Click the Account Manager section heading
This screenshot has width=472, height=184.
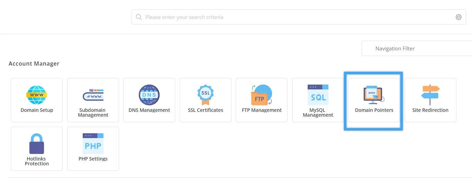tap(34, 64)
